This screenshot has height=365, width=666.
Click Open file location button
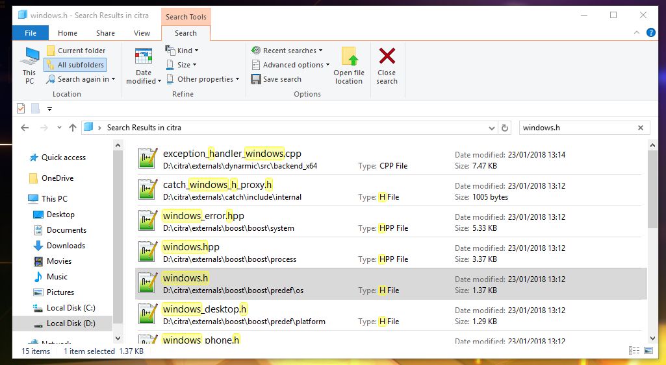click(x=349, y=65)
